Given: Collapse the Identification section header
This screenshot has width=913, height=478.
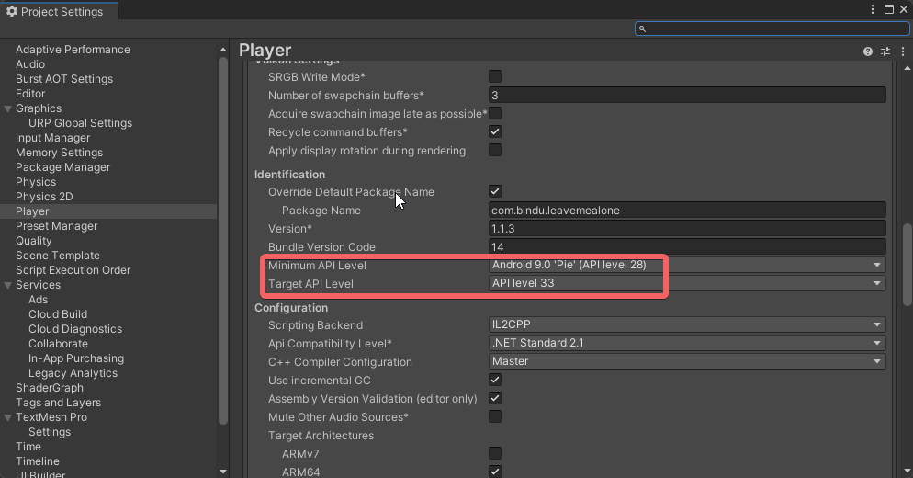Looking at the screenshot, I should (289, 174).
